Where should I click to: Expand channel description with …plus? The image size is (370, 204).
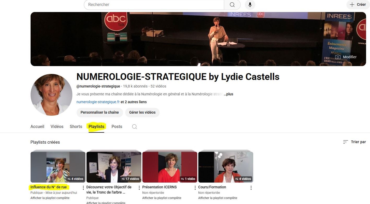(x=228, y=94)
